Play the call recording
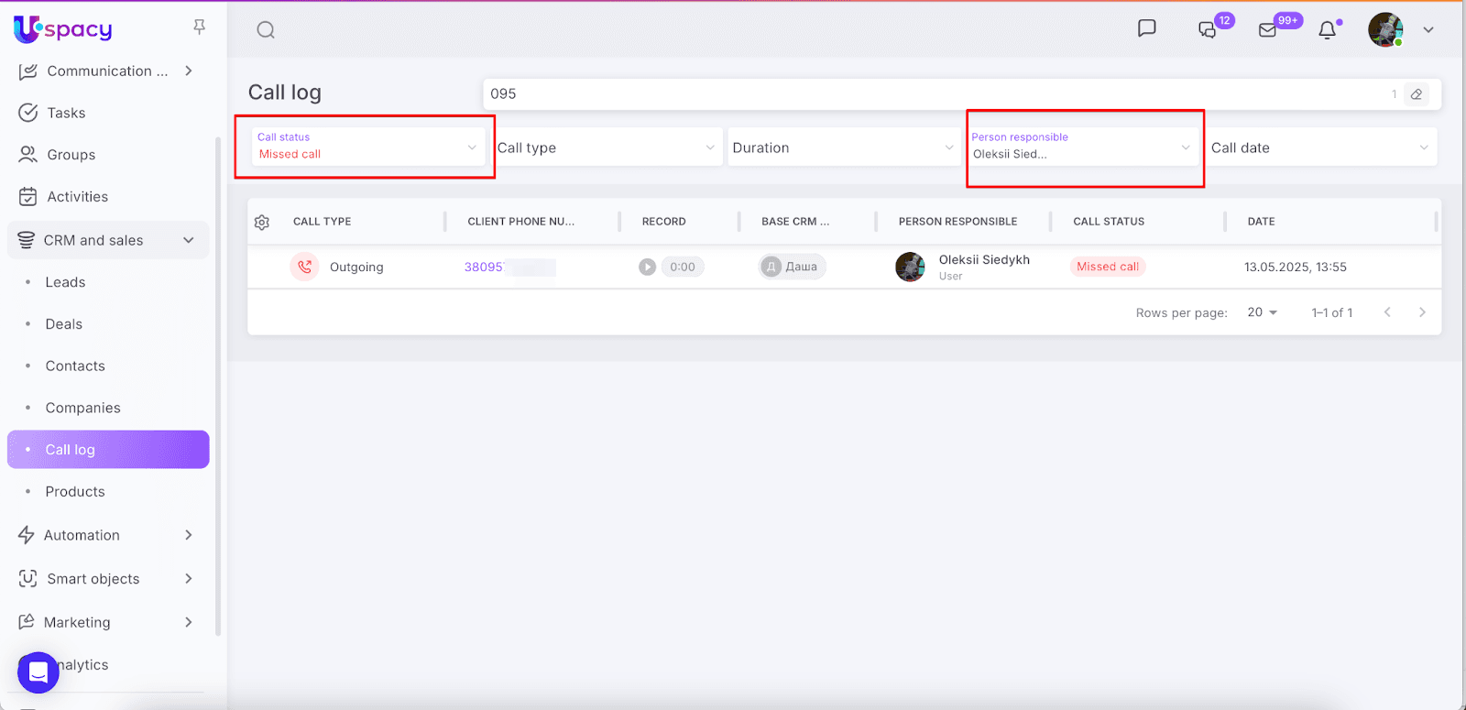 point(648,267)
